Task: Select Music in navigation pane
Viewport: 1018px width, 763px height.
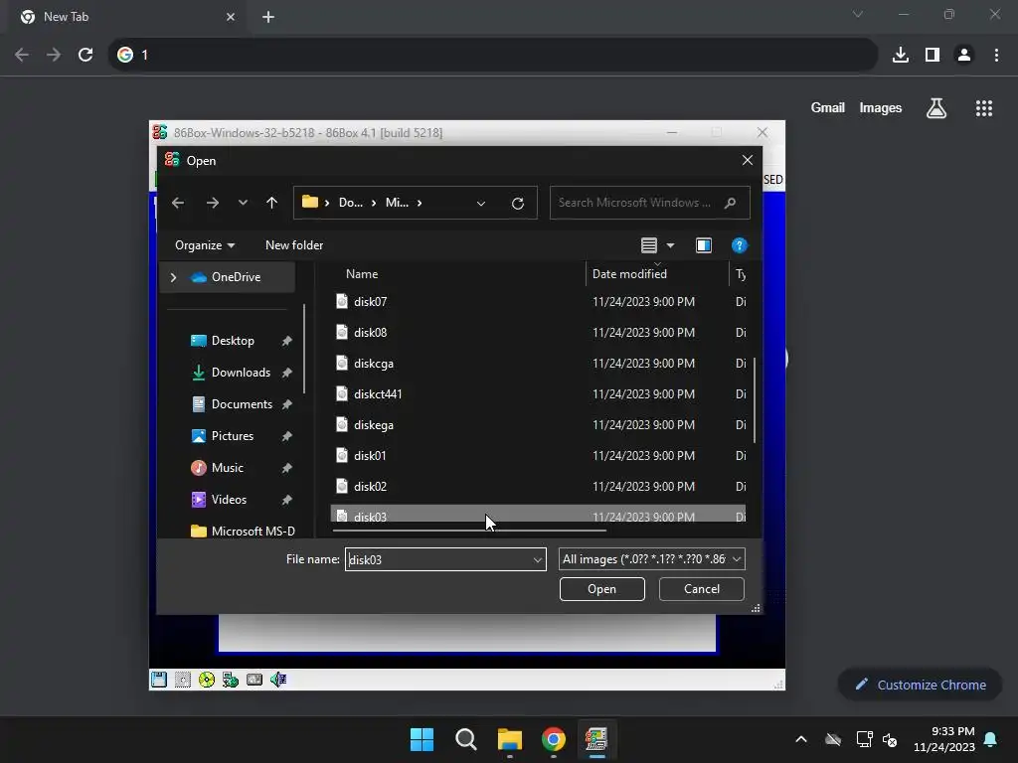Action: click(x=227, y=468)
